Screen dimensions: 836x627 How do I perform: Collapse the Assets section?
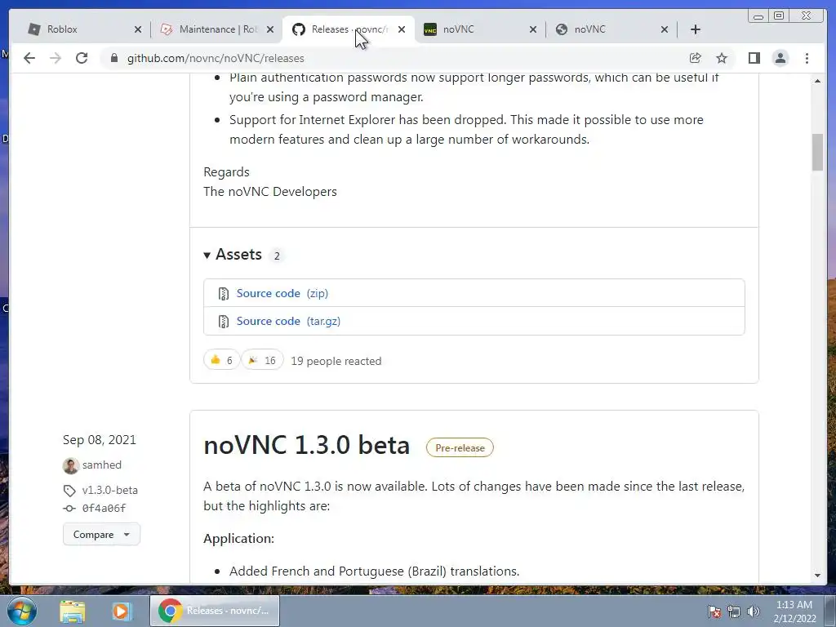pos(233,255)
